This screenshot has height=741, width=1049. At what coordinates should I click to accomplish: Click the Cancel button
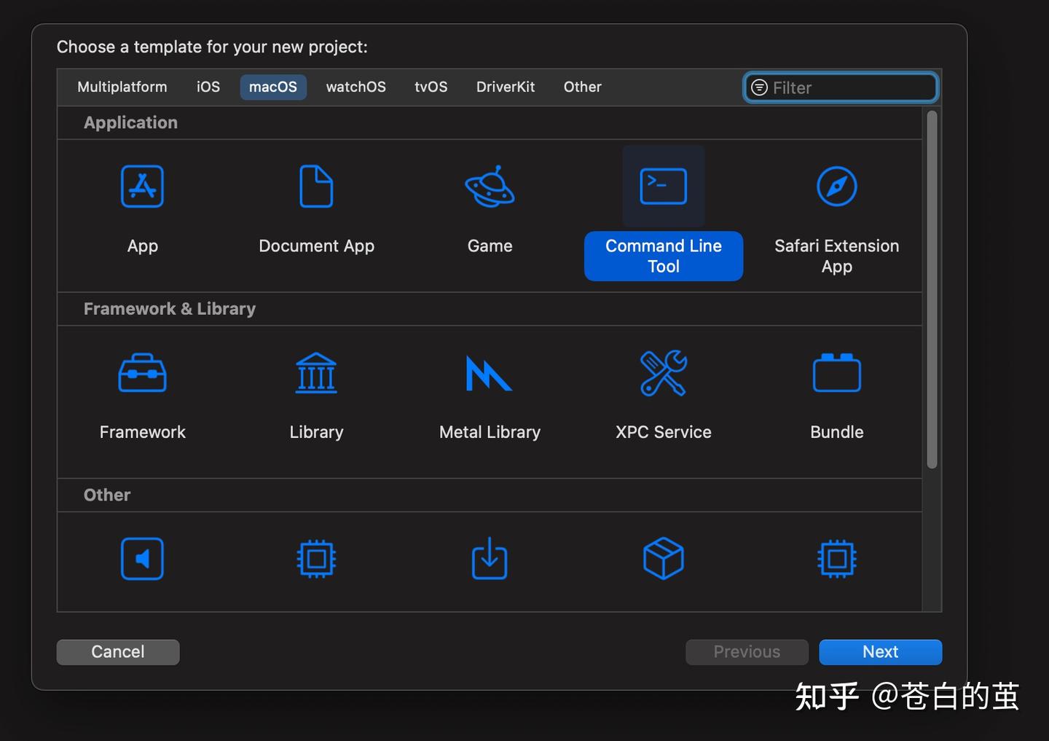coord(118,652)
